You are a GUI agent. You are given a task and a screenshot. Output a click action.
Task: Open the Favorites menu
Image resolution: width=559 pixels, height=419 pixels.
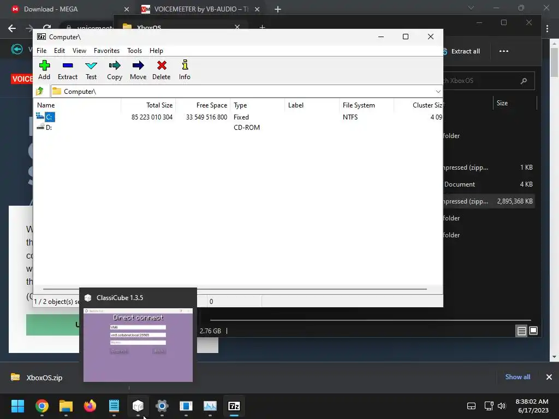click(106, 51)
